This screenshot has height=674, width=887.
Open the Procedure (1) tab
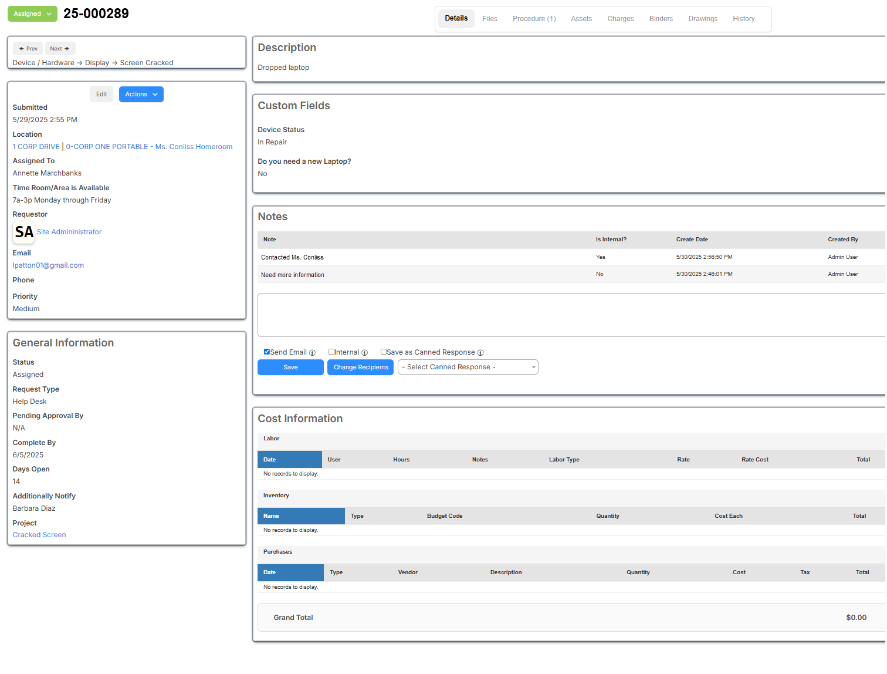[534, 19]
